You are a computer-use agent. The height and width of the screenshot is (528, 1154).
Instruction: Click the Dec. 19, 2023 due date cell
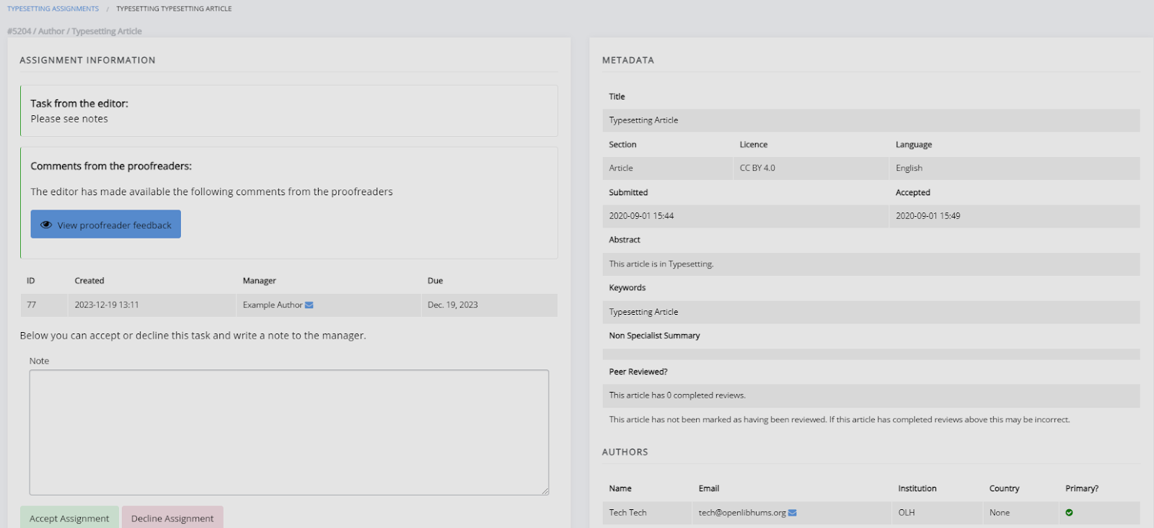pos(452,305)
